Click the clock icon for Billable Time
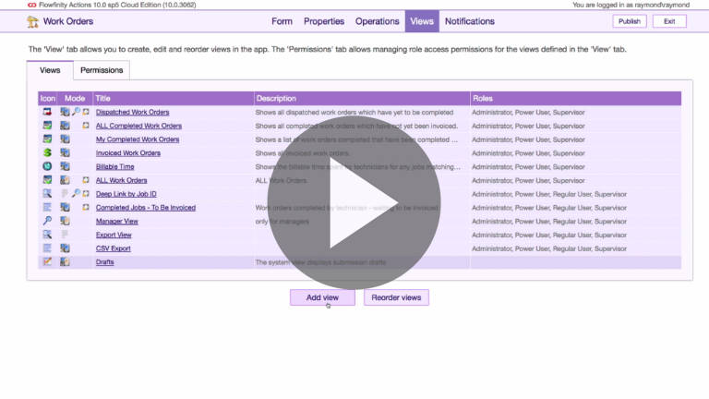 [x=47, y=167]
